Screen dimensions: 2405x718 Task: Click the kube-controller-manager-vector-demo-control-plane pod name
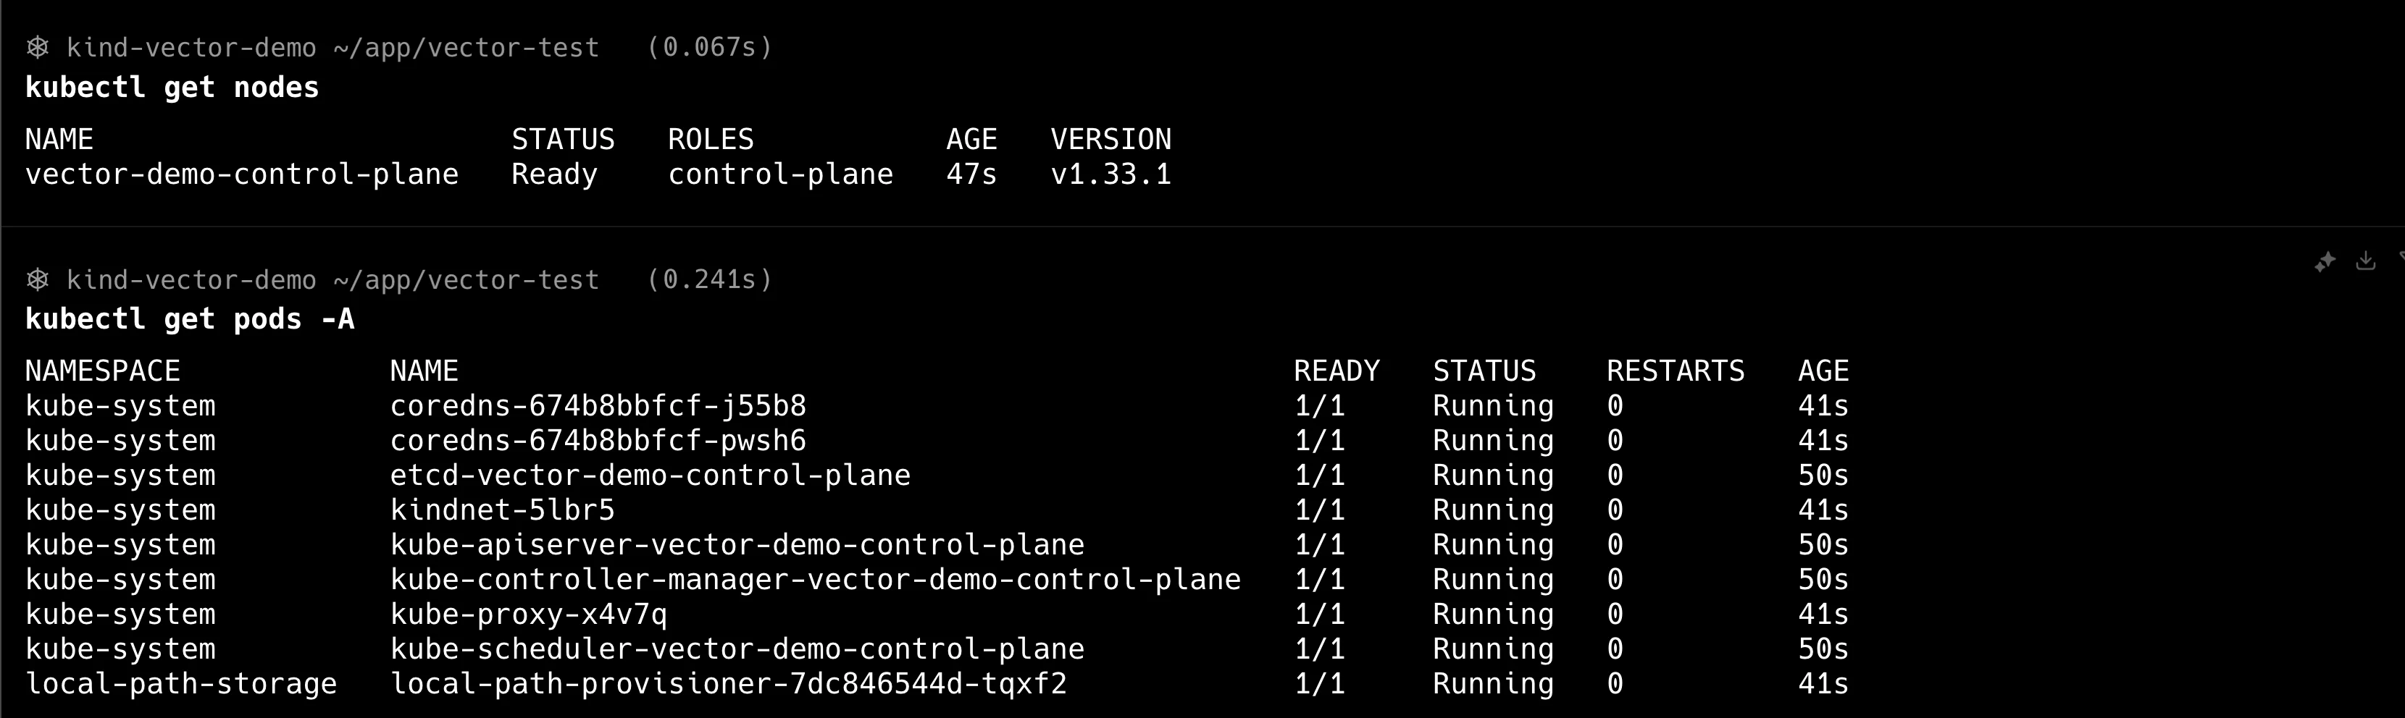(815, 579)
